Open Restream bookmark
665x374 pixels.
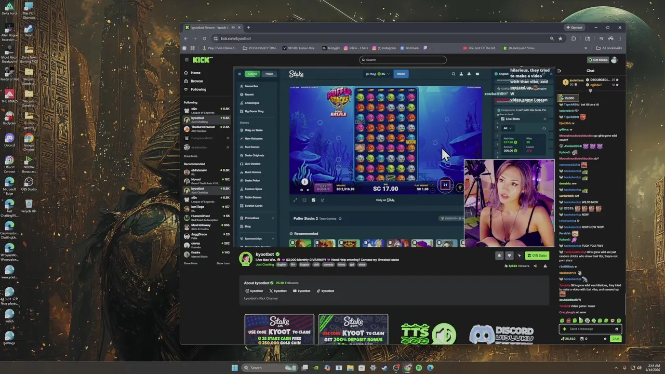(409, 48)
